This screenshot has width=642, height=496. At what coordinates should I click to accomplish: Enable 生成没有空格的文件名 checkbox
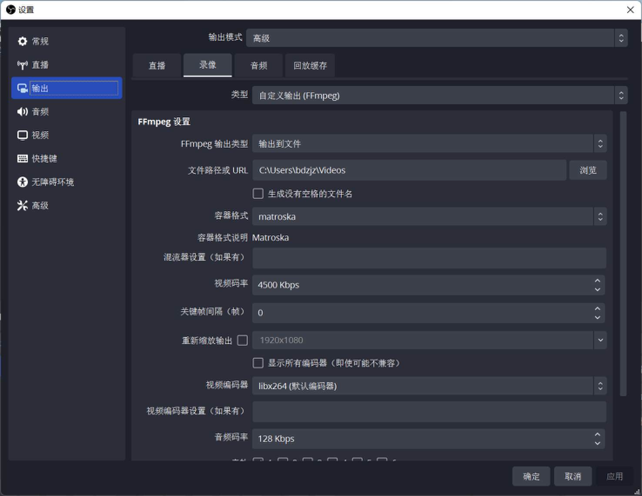(257, 193)
